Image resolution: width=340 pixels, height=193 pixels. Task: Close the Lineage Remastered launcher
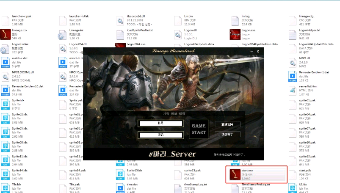coord(258,51)
